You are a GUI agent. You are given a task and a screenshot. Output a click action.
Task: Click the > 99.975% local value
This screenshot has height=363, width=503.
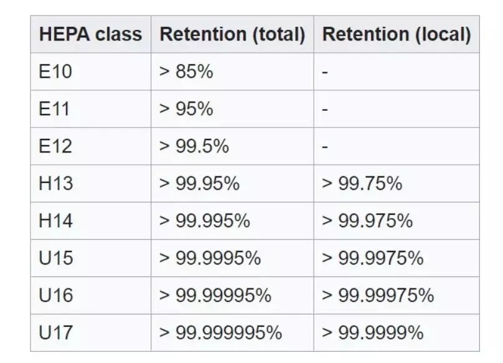coord(367,221)
